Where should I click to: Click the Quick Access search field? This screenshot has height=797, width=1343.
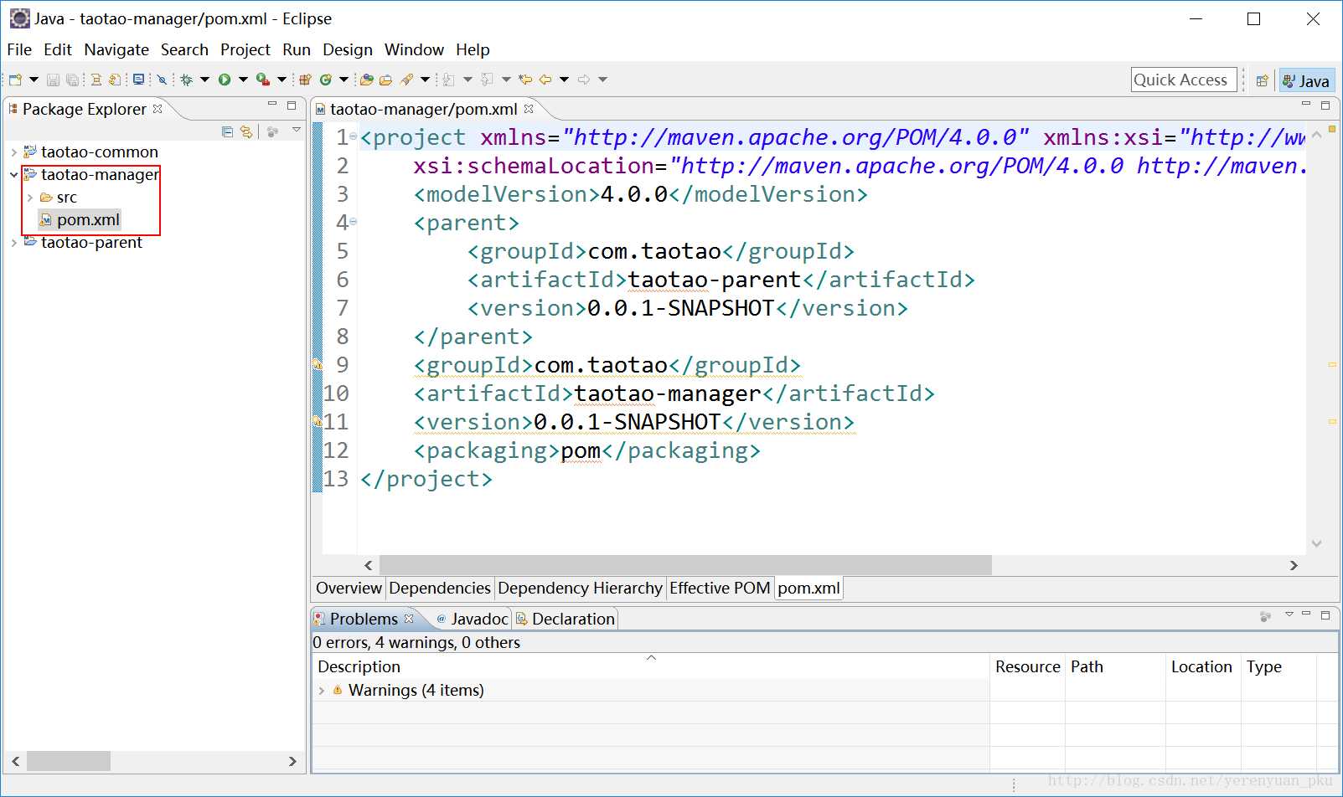coord(1183,80)
